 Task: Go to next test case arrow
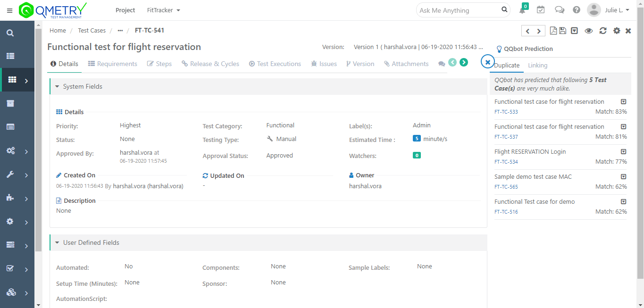tap(539, 31)
